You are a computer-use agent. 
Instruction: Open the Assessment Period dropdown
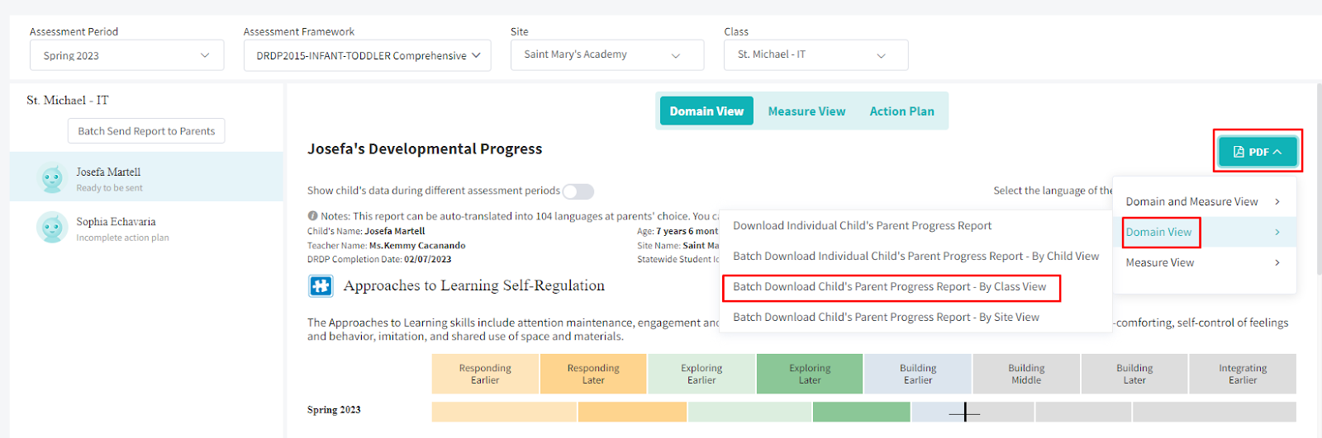[126, 55]
